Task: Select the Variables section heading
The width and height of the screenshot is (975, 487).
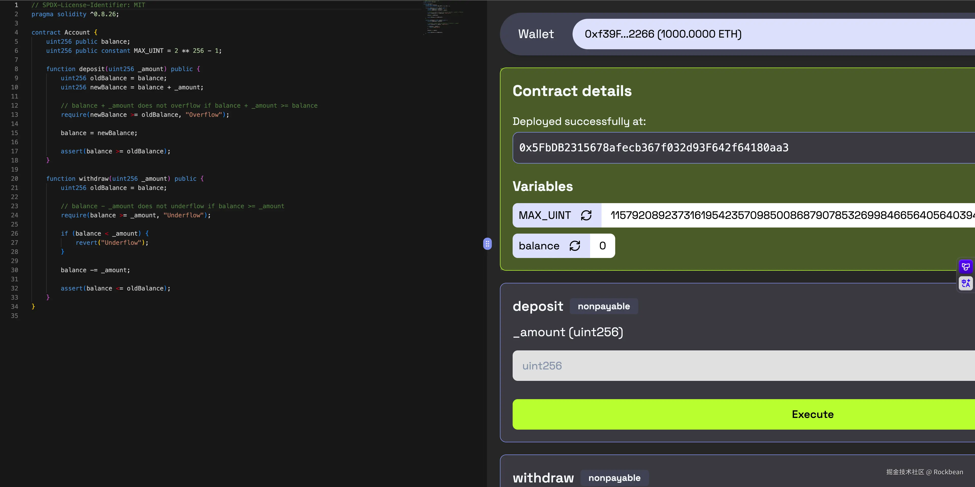Action: [542, 186]
